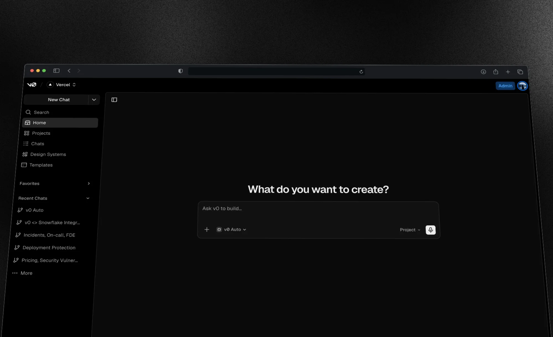Toggle the browser sidebar button
The height and width of the screenshot is (337, 553).
pos(56,71)
